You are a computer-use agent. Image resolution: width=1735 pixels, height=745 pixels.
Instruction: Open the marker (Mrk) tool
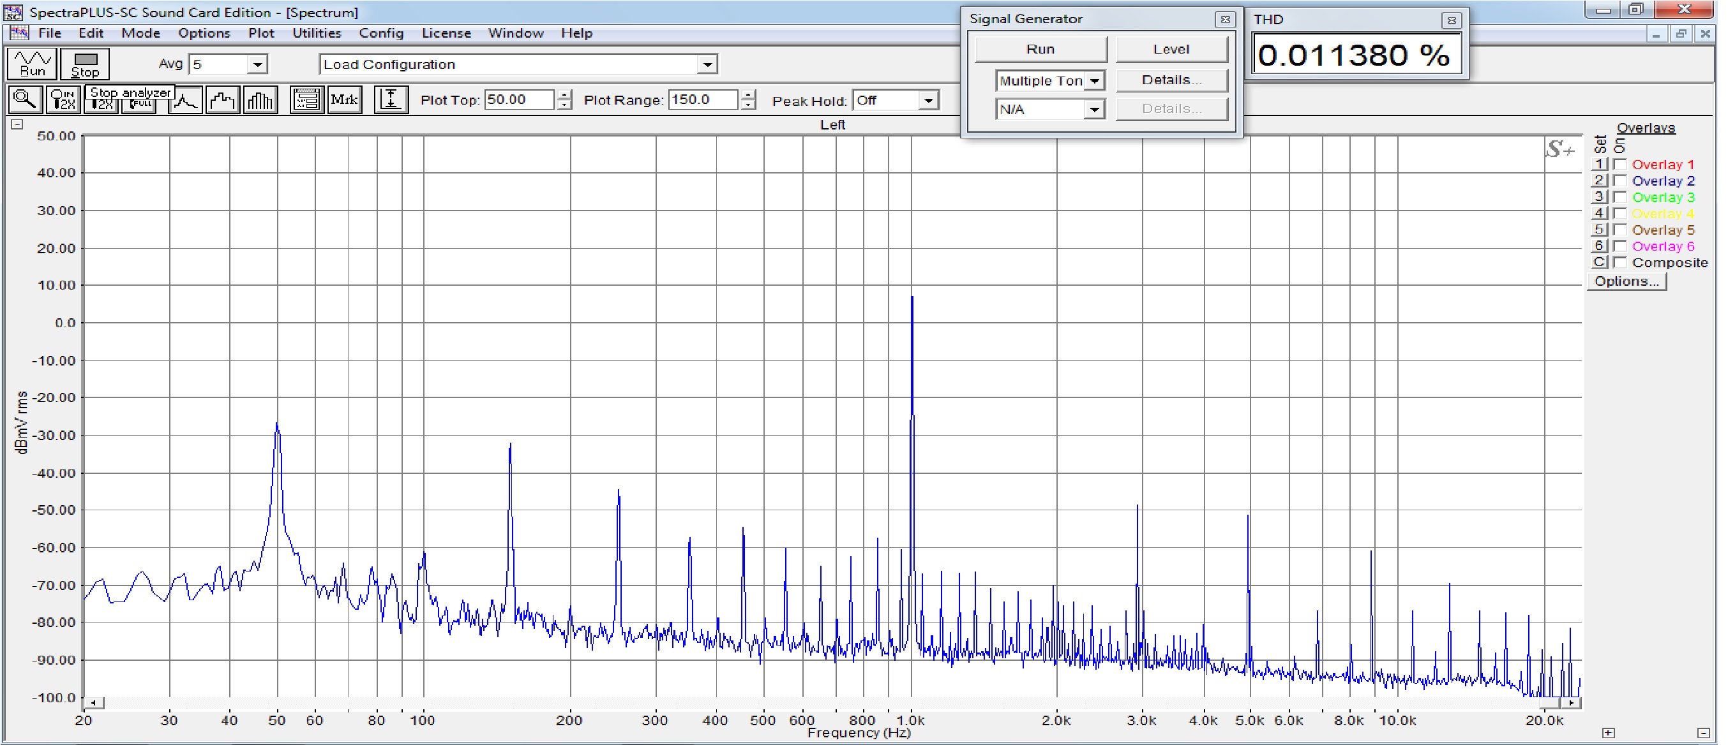click(x=344, y=100)
